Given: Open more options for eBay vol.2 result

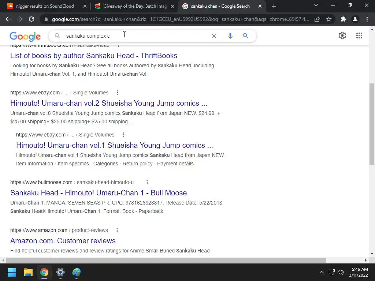Looking at the screenshot, I should point(118,93).
